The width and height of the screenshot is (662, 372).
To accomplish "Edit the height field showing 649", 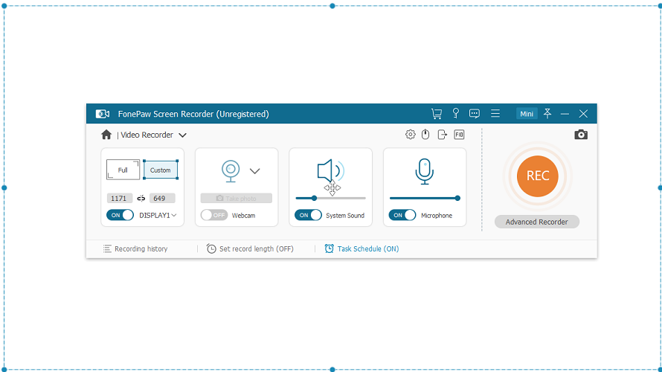I will pos(162,198).
